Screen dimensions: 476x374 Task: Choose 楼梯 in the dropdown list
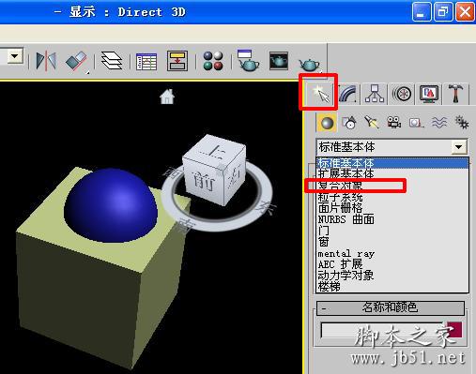[x=392, y=286]
